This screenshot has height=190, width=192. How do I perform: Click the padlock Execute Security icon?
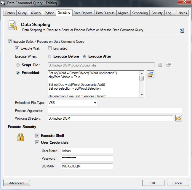[x=20, y=137]
